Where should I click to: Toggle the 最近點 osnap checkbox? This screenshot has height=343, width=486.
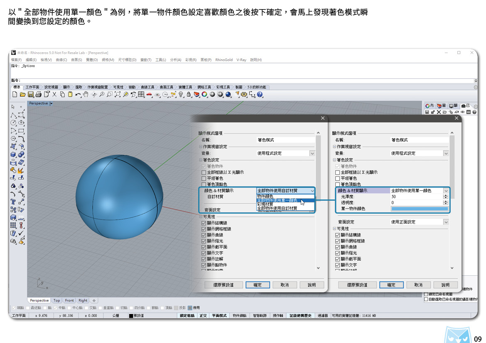tap(28, 308)
